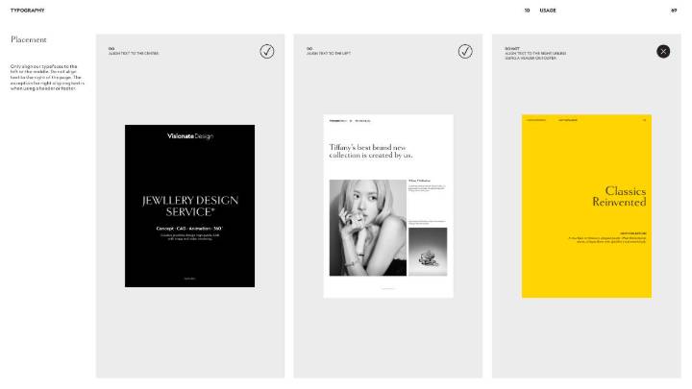Click the checkmark icon on the align-left panel
This screenshot has width=692, height=389.
(465, 52)
